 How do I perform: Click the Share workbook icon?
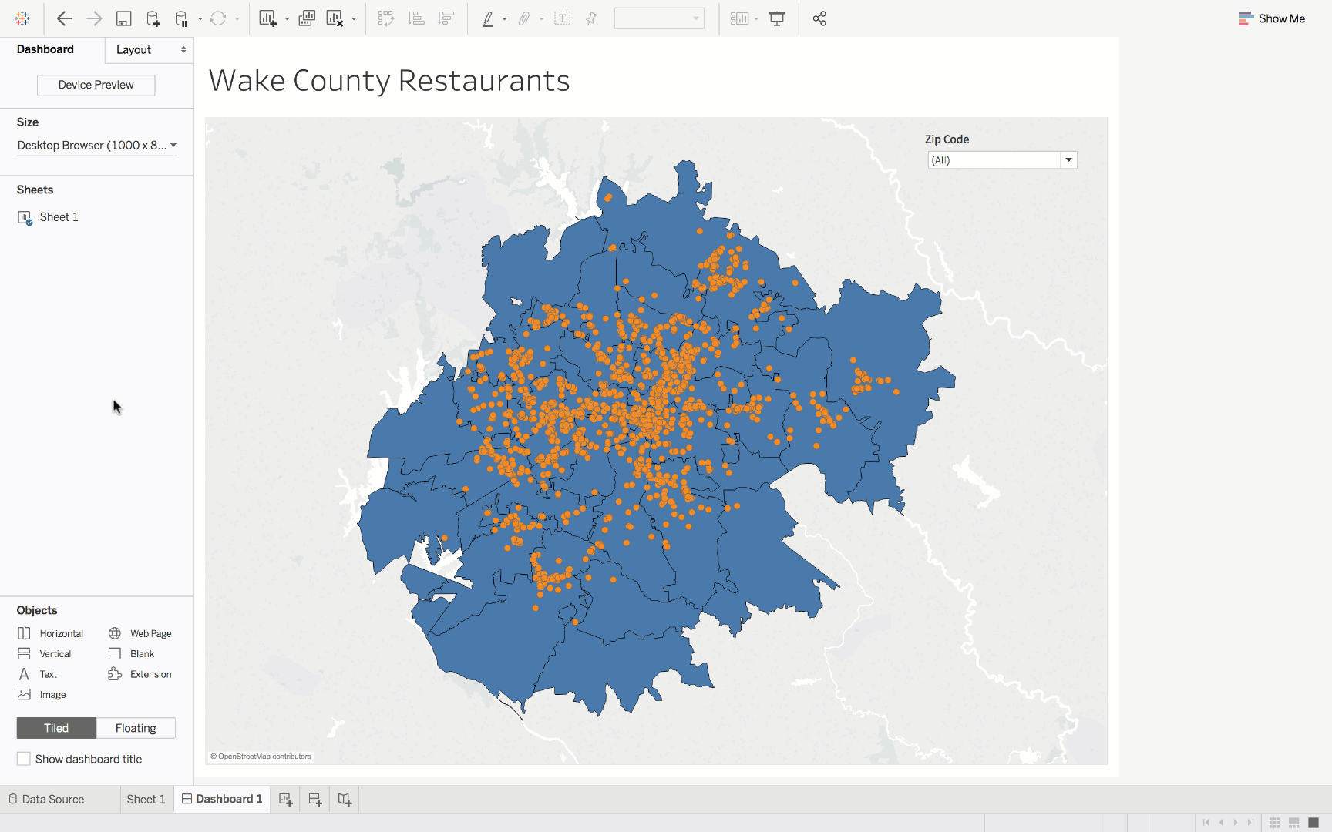click(819, 18)
